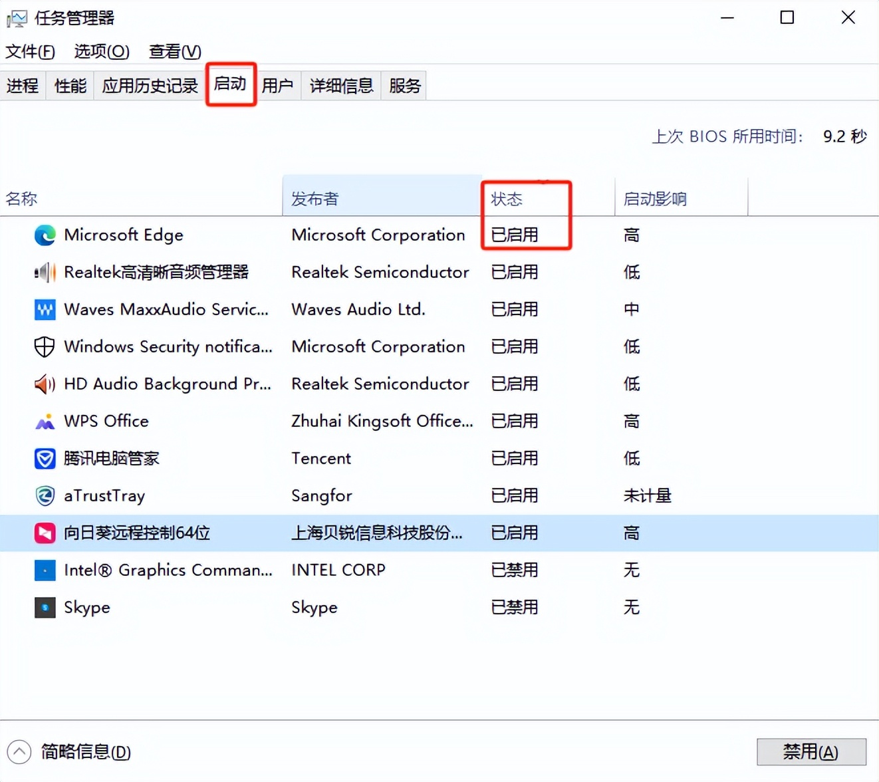Sort by the 启动影响 column header
The image size is (879, 782).
click(x=682, y=198)
